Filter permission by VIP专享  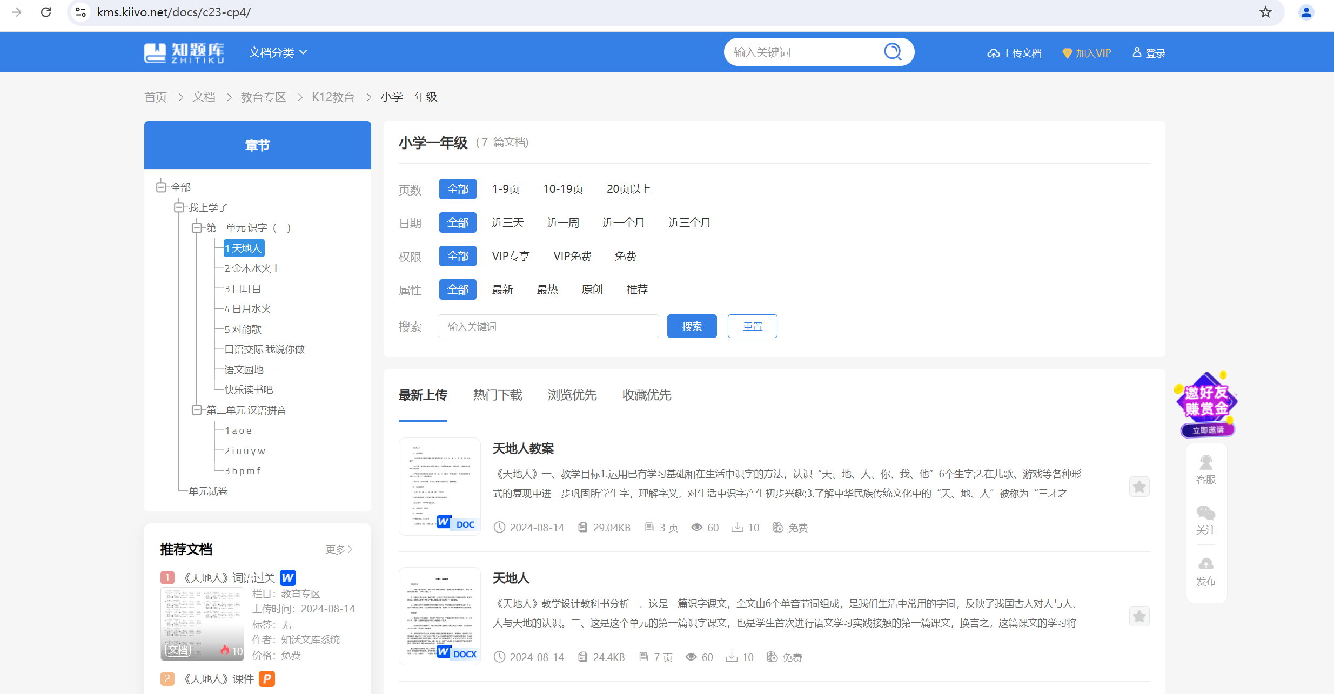[511, 256]
